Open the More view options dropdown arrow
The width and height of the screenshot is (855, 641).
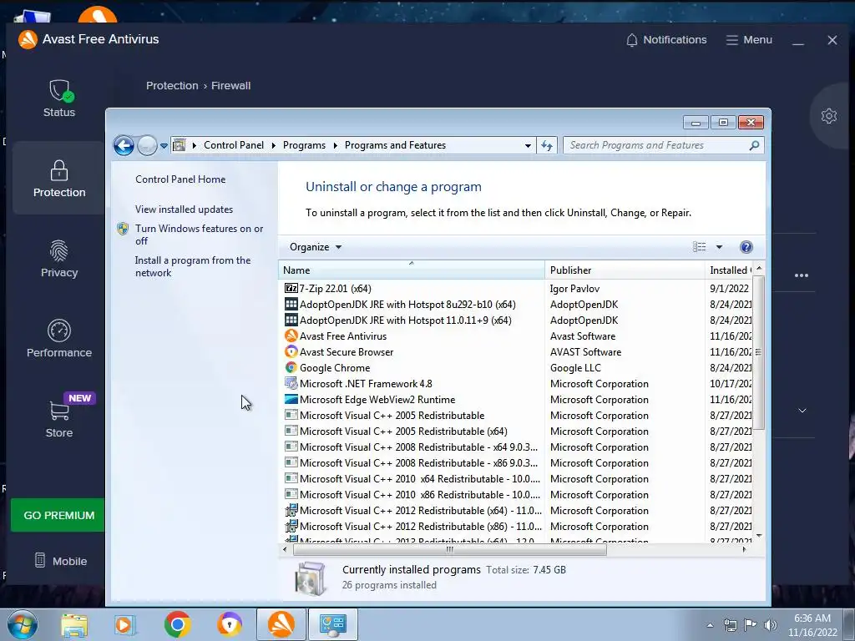(719, 247)
